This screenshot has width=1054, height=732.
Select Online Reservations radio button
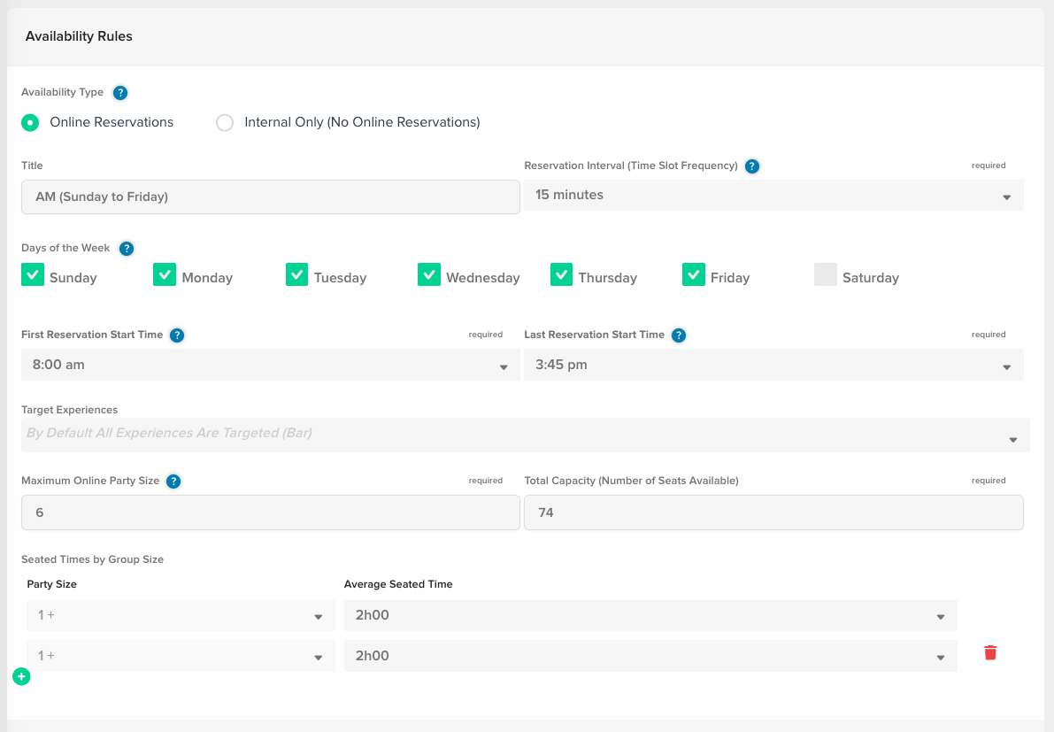[x=30, y=122]
